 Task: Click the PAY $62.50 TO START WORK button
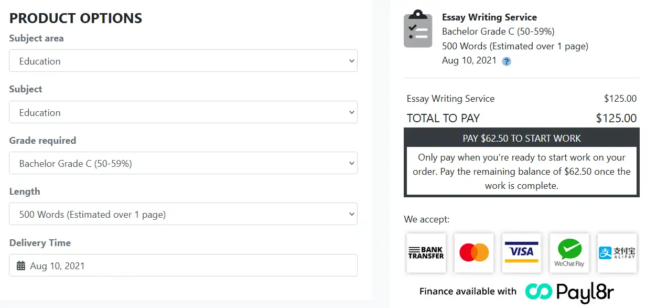pos(521,138)
